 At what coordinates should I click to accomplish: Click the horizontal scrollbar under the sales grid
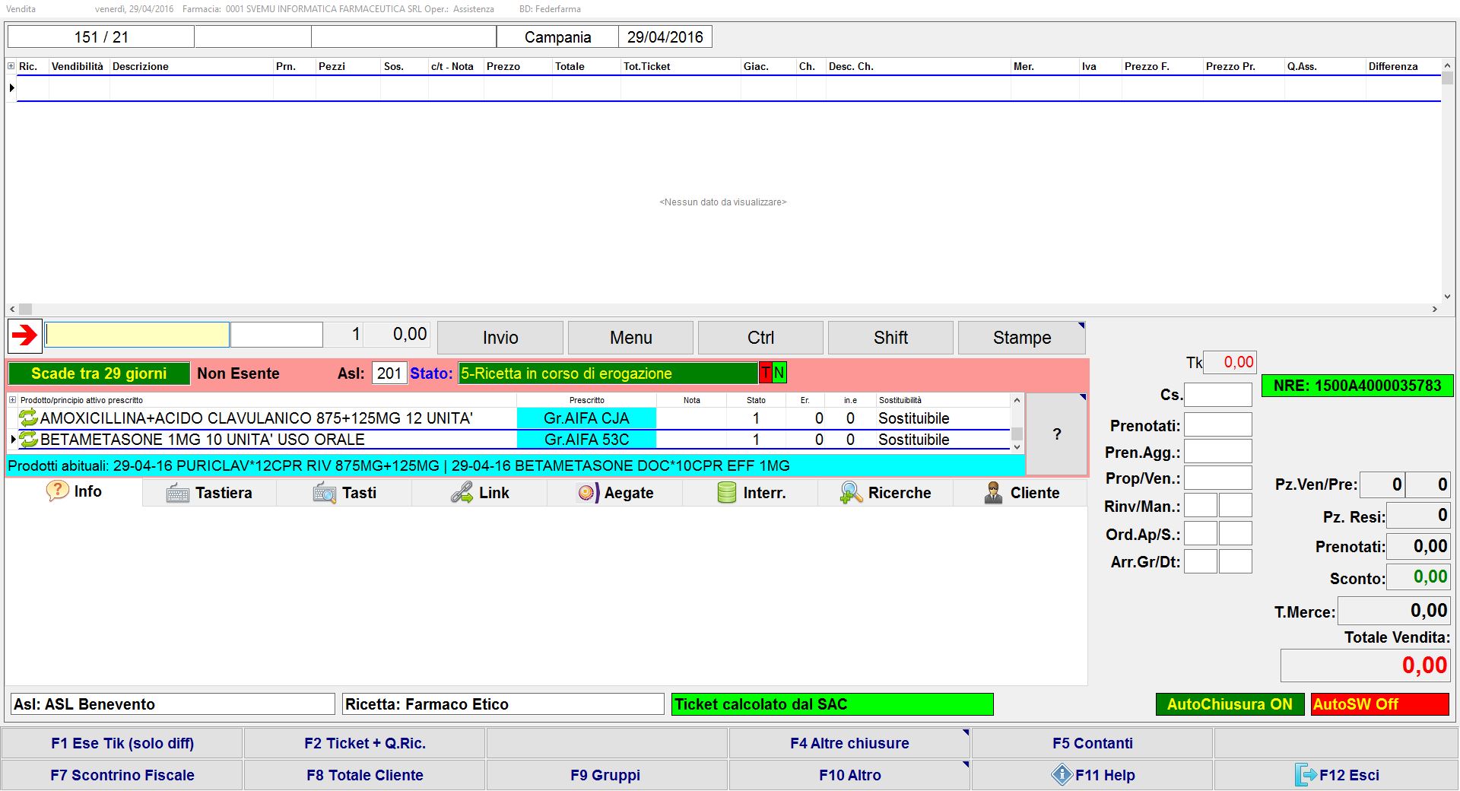click(722, 310)
